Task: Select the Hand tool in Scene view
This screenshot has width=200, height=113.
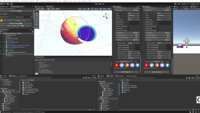Action: (37, 13)
